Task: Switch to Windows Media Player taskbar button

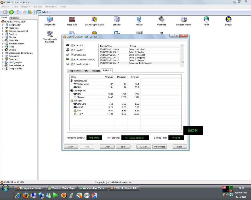Action: (x=62, y=188)
